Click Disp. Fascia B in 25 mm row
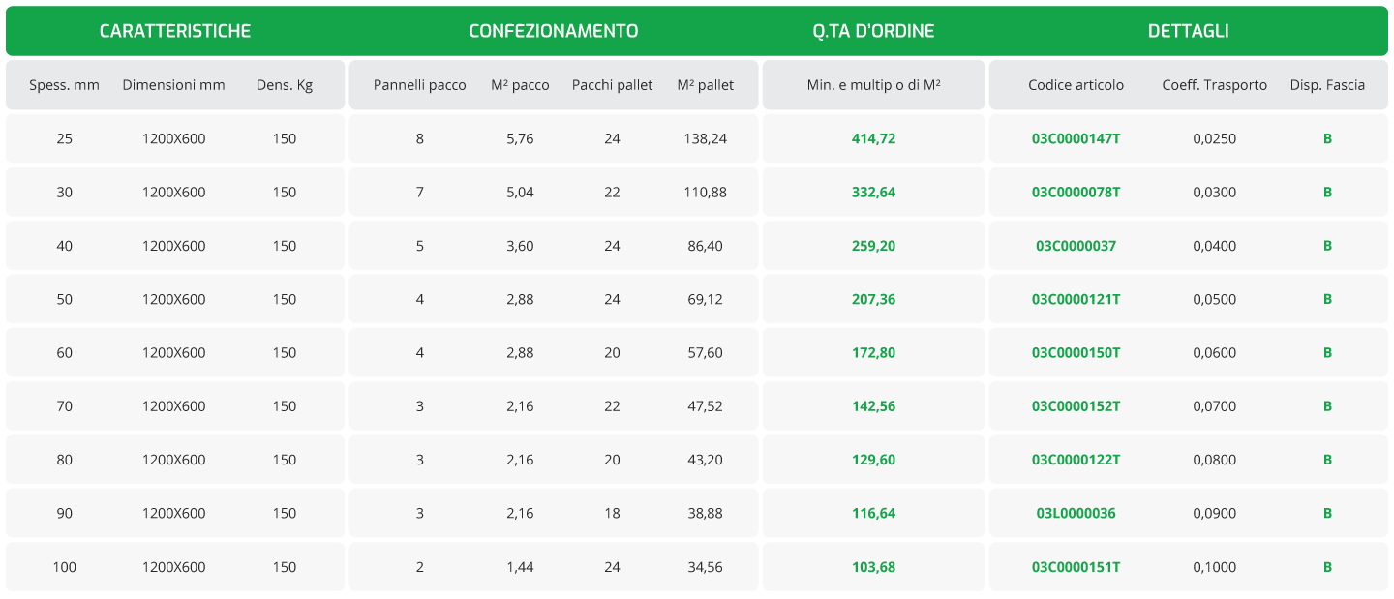Screen dimensions: 1394x599 click(1327, 138)
